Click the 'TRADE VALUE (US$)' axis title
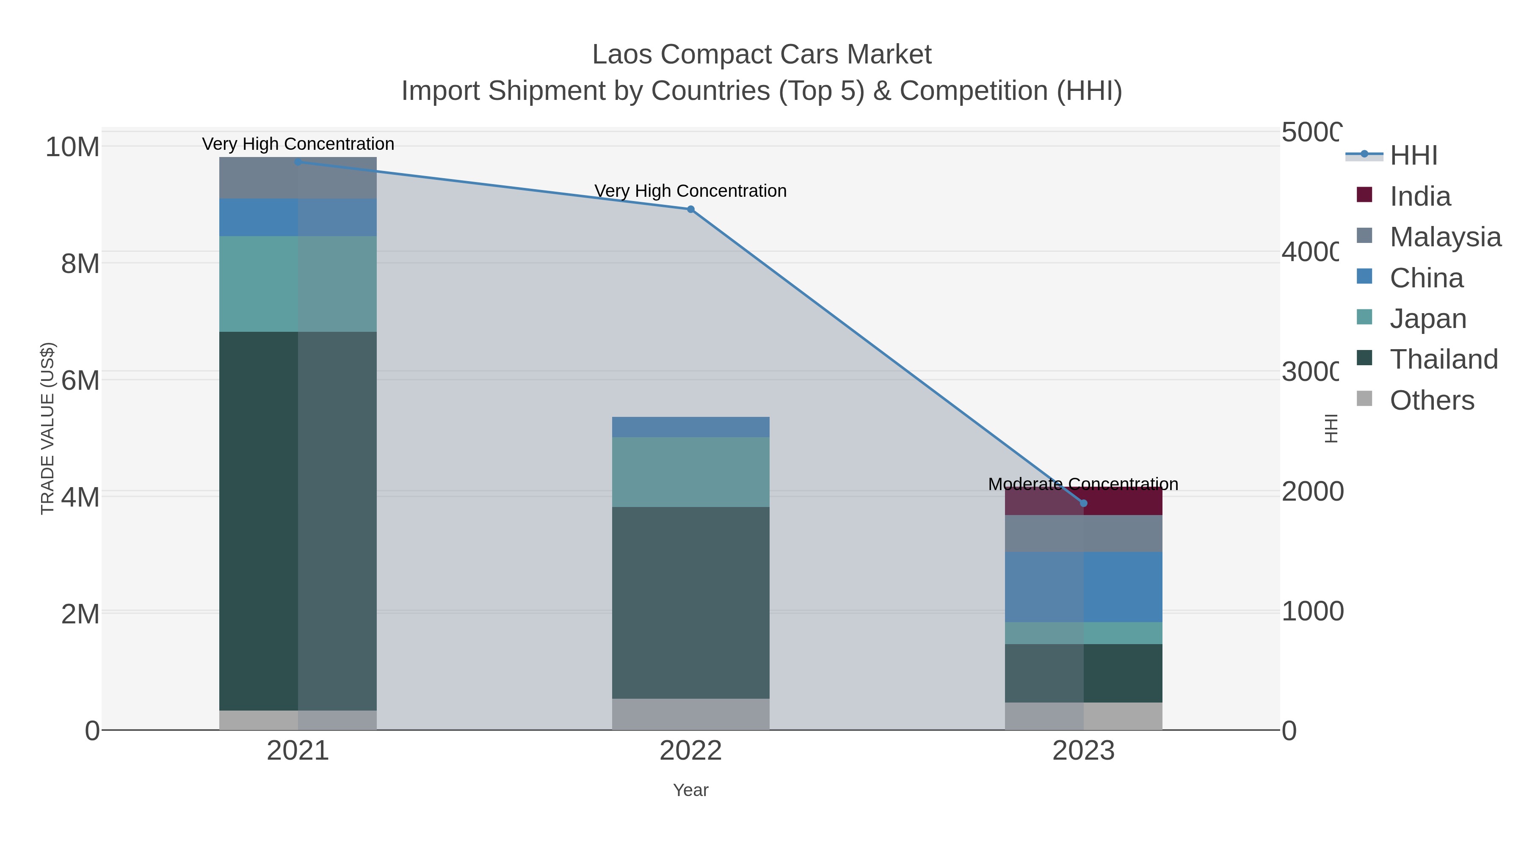 pyautogui.click(x=47, y=428)
